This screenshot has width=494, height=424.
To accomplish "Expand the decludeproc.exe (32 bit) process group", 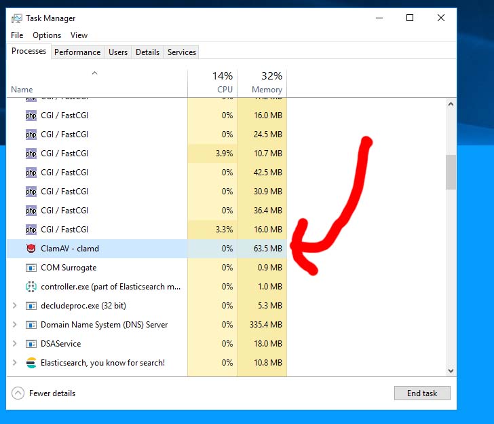I will pos(15,306).
